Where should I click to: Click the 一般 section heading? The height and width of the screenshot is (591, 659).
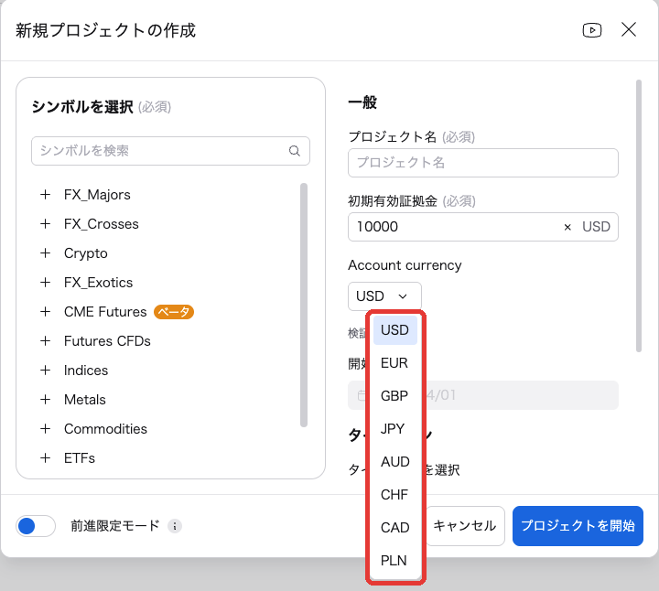[x=362, y=102]
